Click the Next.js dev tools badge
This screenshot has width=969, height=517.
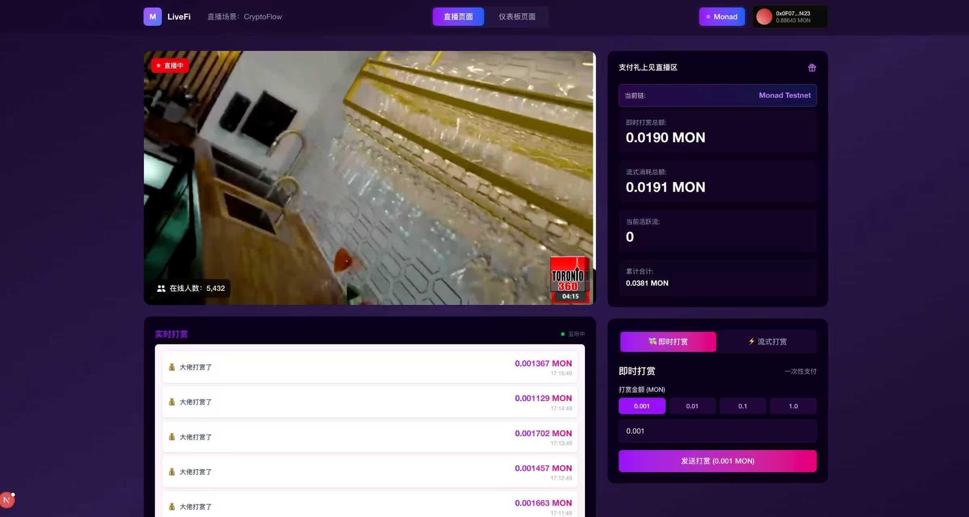click(7, 500)
